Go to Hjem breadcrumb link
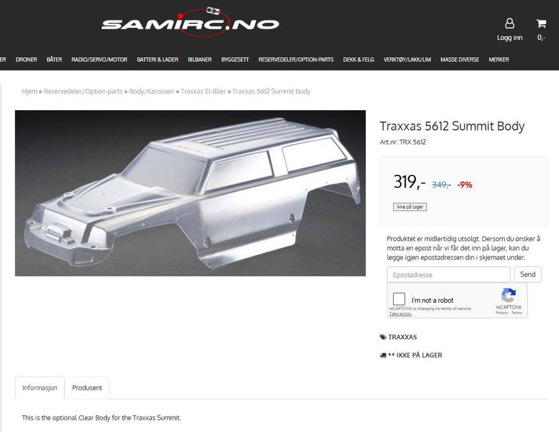Image resolution: width=559 pixels, height=432 pixels. coord(30,92)
